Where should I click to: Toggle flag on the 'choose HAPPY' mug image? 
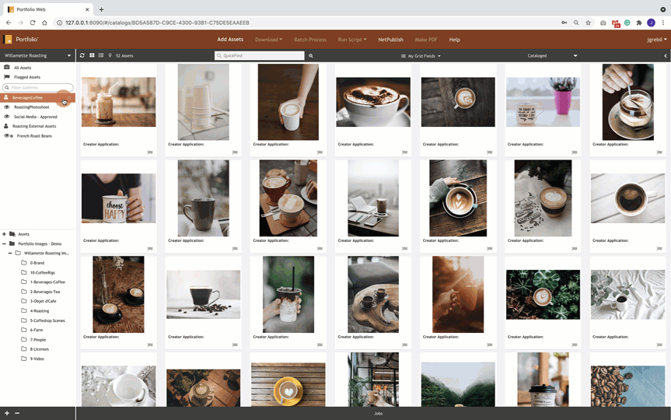coord(150,248)
